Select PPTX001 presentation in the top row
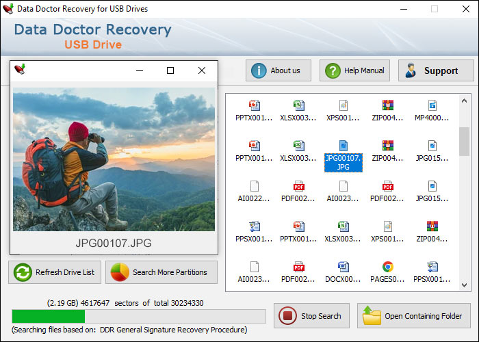479x342 pixels. click(254, 111)
